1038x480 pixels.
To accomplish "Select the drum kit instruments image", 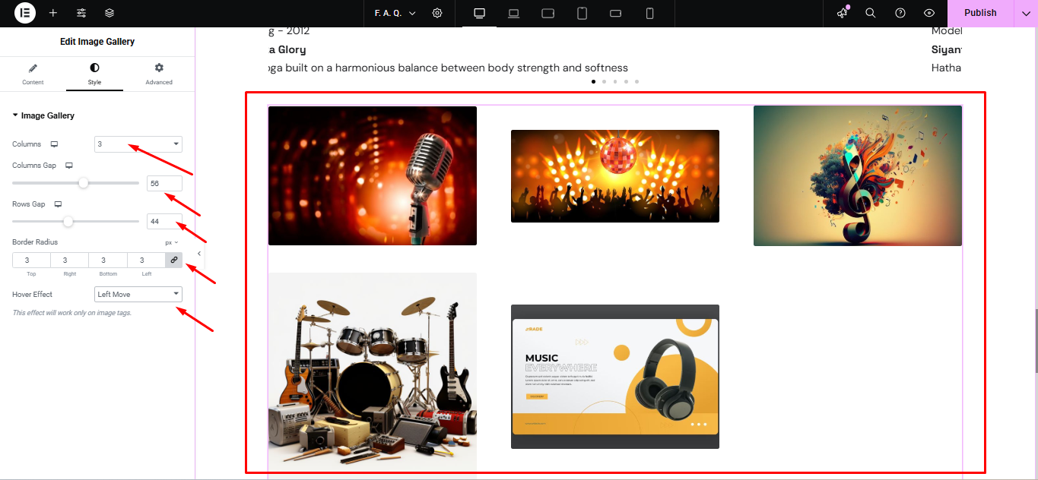I will tap(373, 374).
